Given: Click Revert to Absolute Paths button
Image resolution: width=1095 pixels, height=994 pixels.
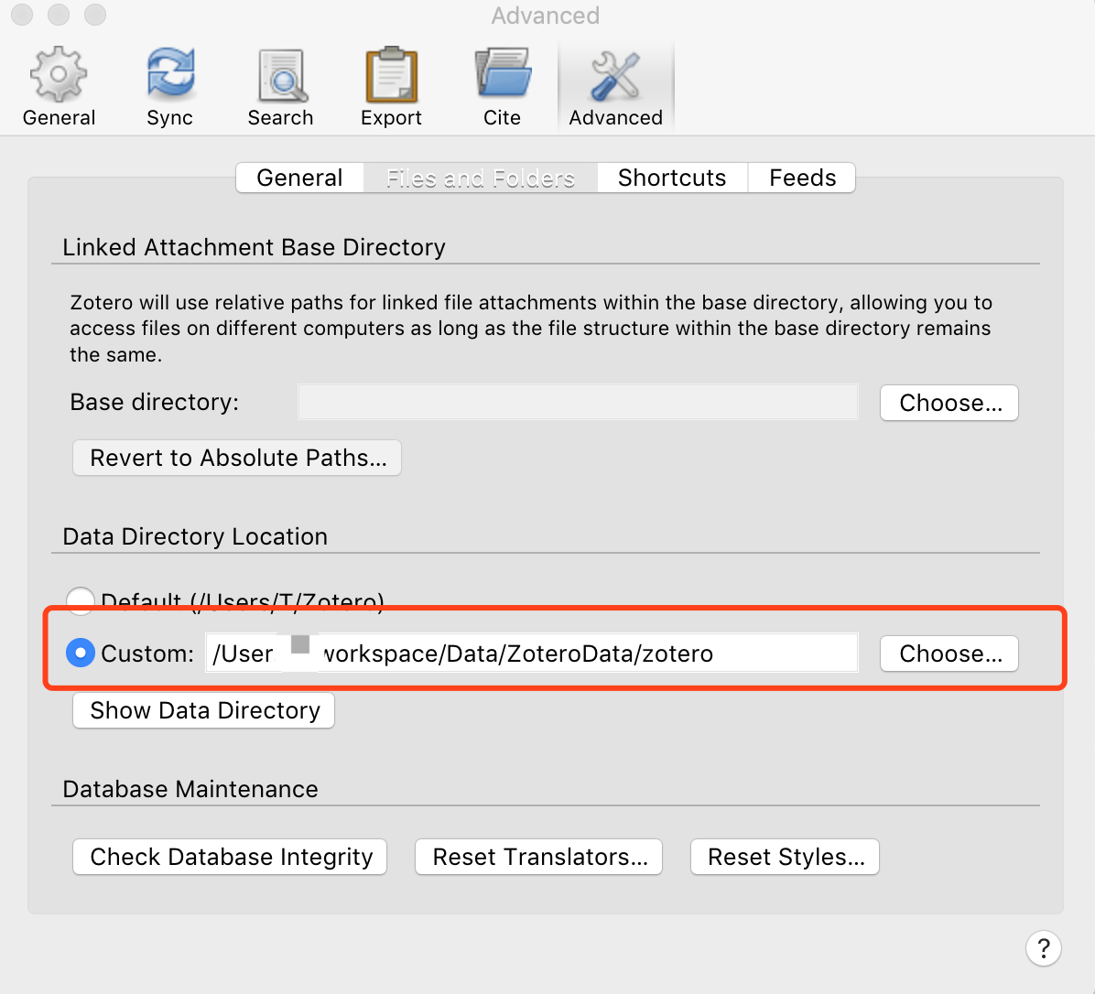Looking at the screenshot, I should pyautogui.click(x=237, y=458).
